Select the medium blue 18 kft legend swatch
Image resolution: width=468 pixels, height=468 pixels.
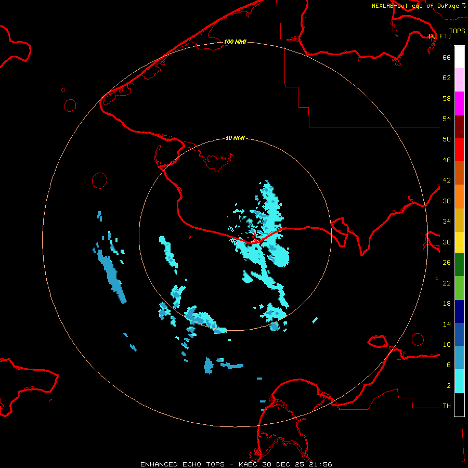coord(459,334)
